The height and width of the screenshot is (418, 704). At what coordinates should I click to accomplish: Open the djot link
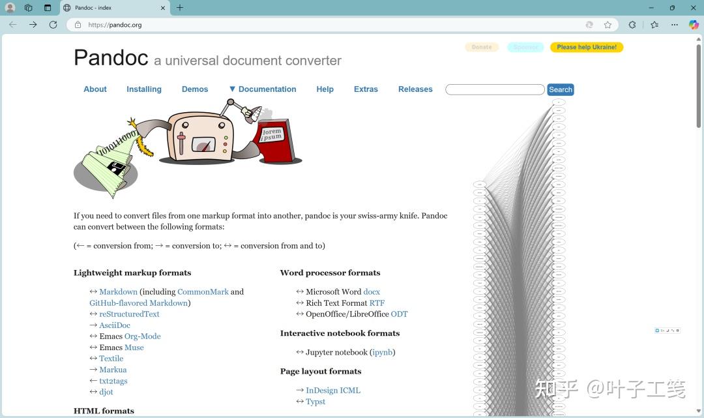106,391
